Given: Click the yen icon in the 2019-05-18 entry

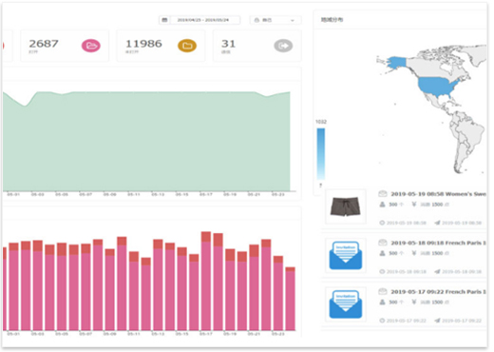Looking at the screenshot, I should tap(414, 253).
